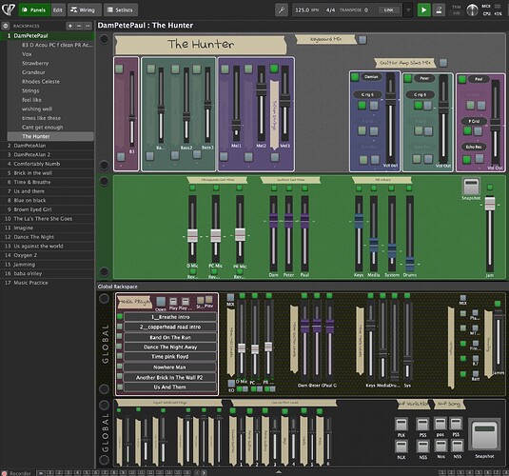The height and width of the screenshot is (476, 509).
Task: Click the Paul Echo Rec green button
Action: (466, 159)
